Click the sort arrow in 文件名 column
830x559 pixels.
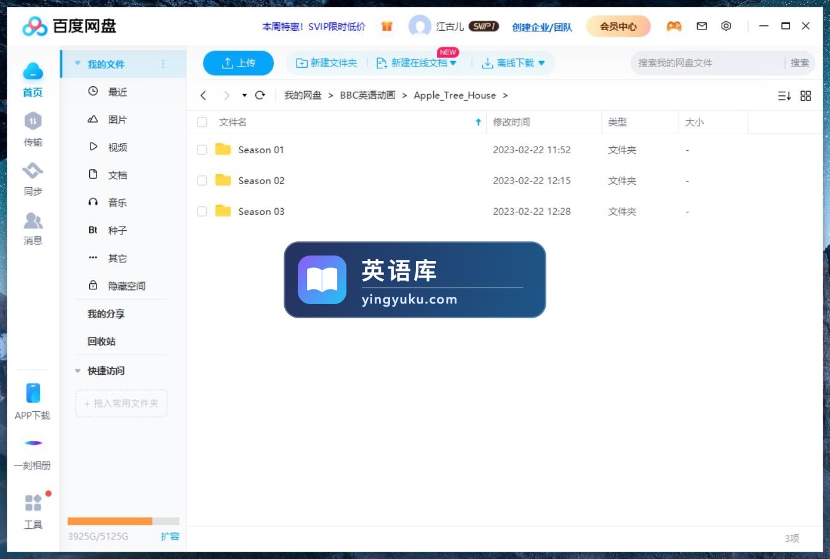point(478,122)
